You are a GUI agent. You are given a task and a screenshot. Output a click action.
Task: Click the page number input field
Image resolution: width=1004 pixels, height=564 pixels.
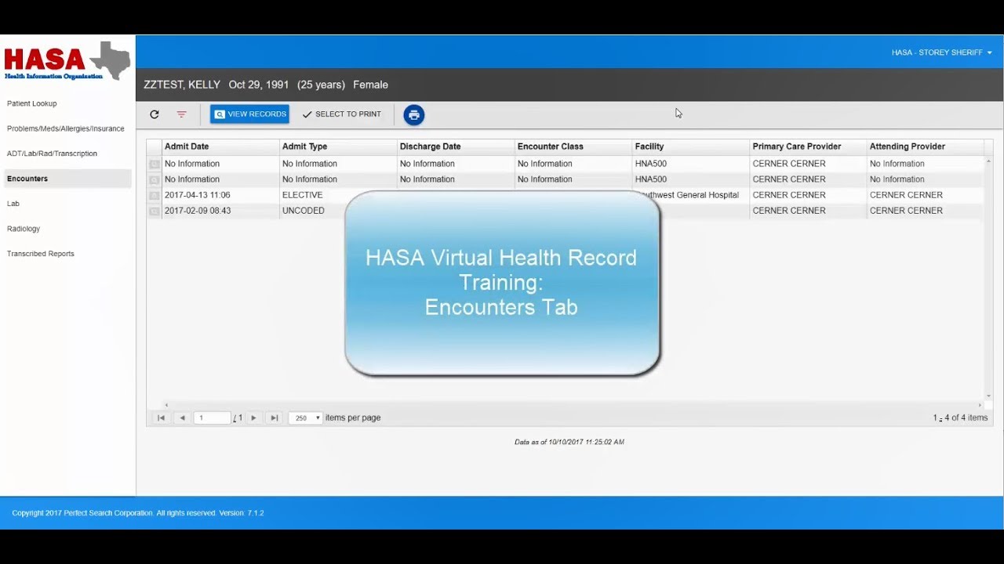[213, 418]
